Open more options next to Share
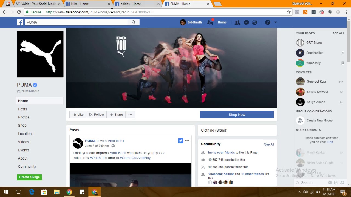The image size is (351, 197). [130, 115]
